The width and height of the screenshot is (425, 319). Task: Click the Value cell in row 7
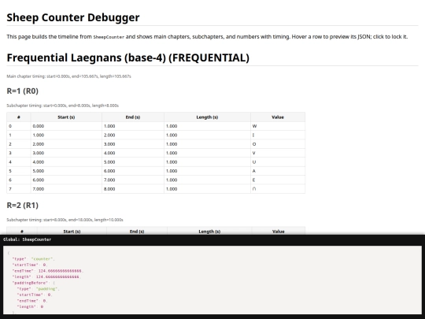(278, 189)
